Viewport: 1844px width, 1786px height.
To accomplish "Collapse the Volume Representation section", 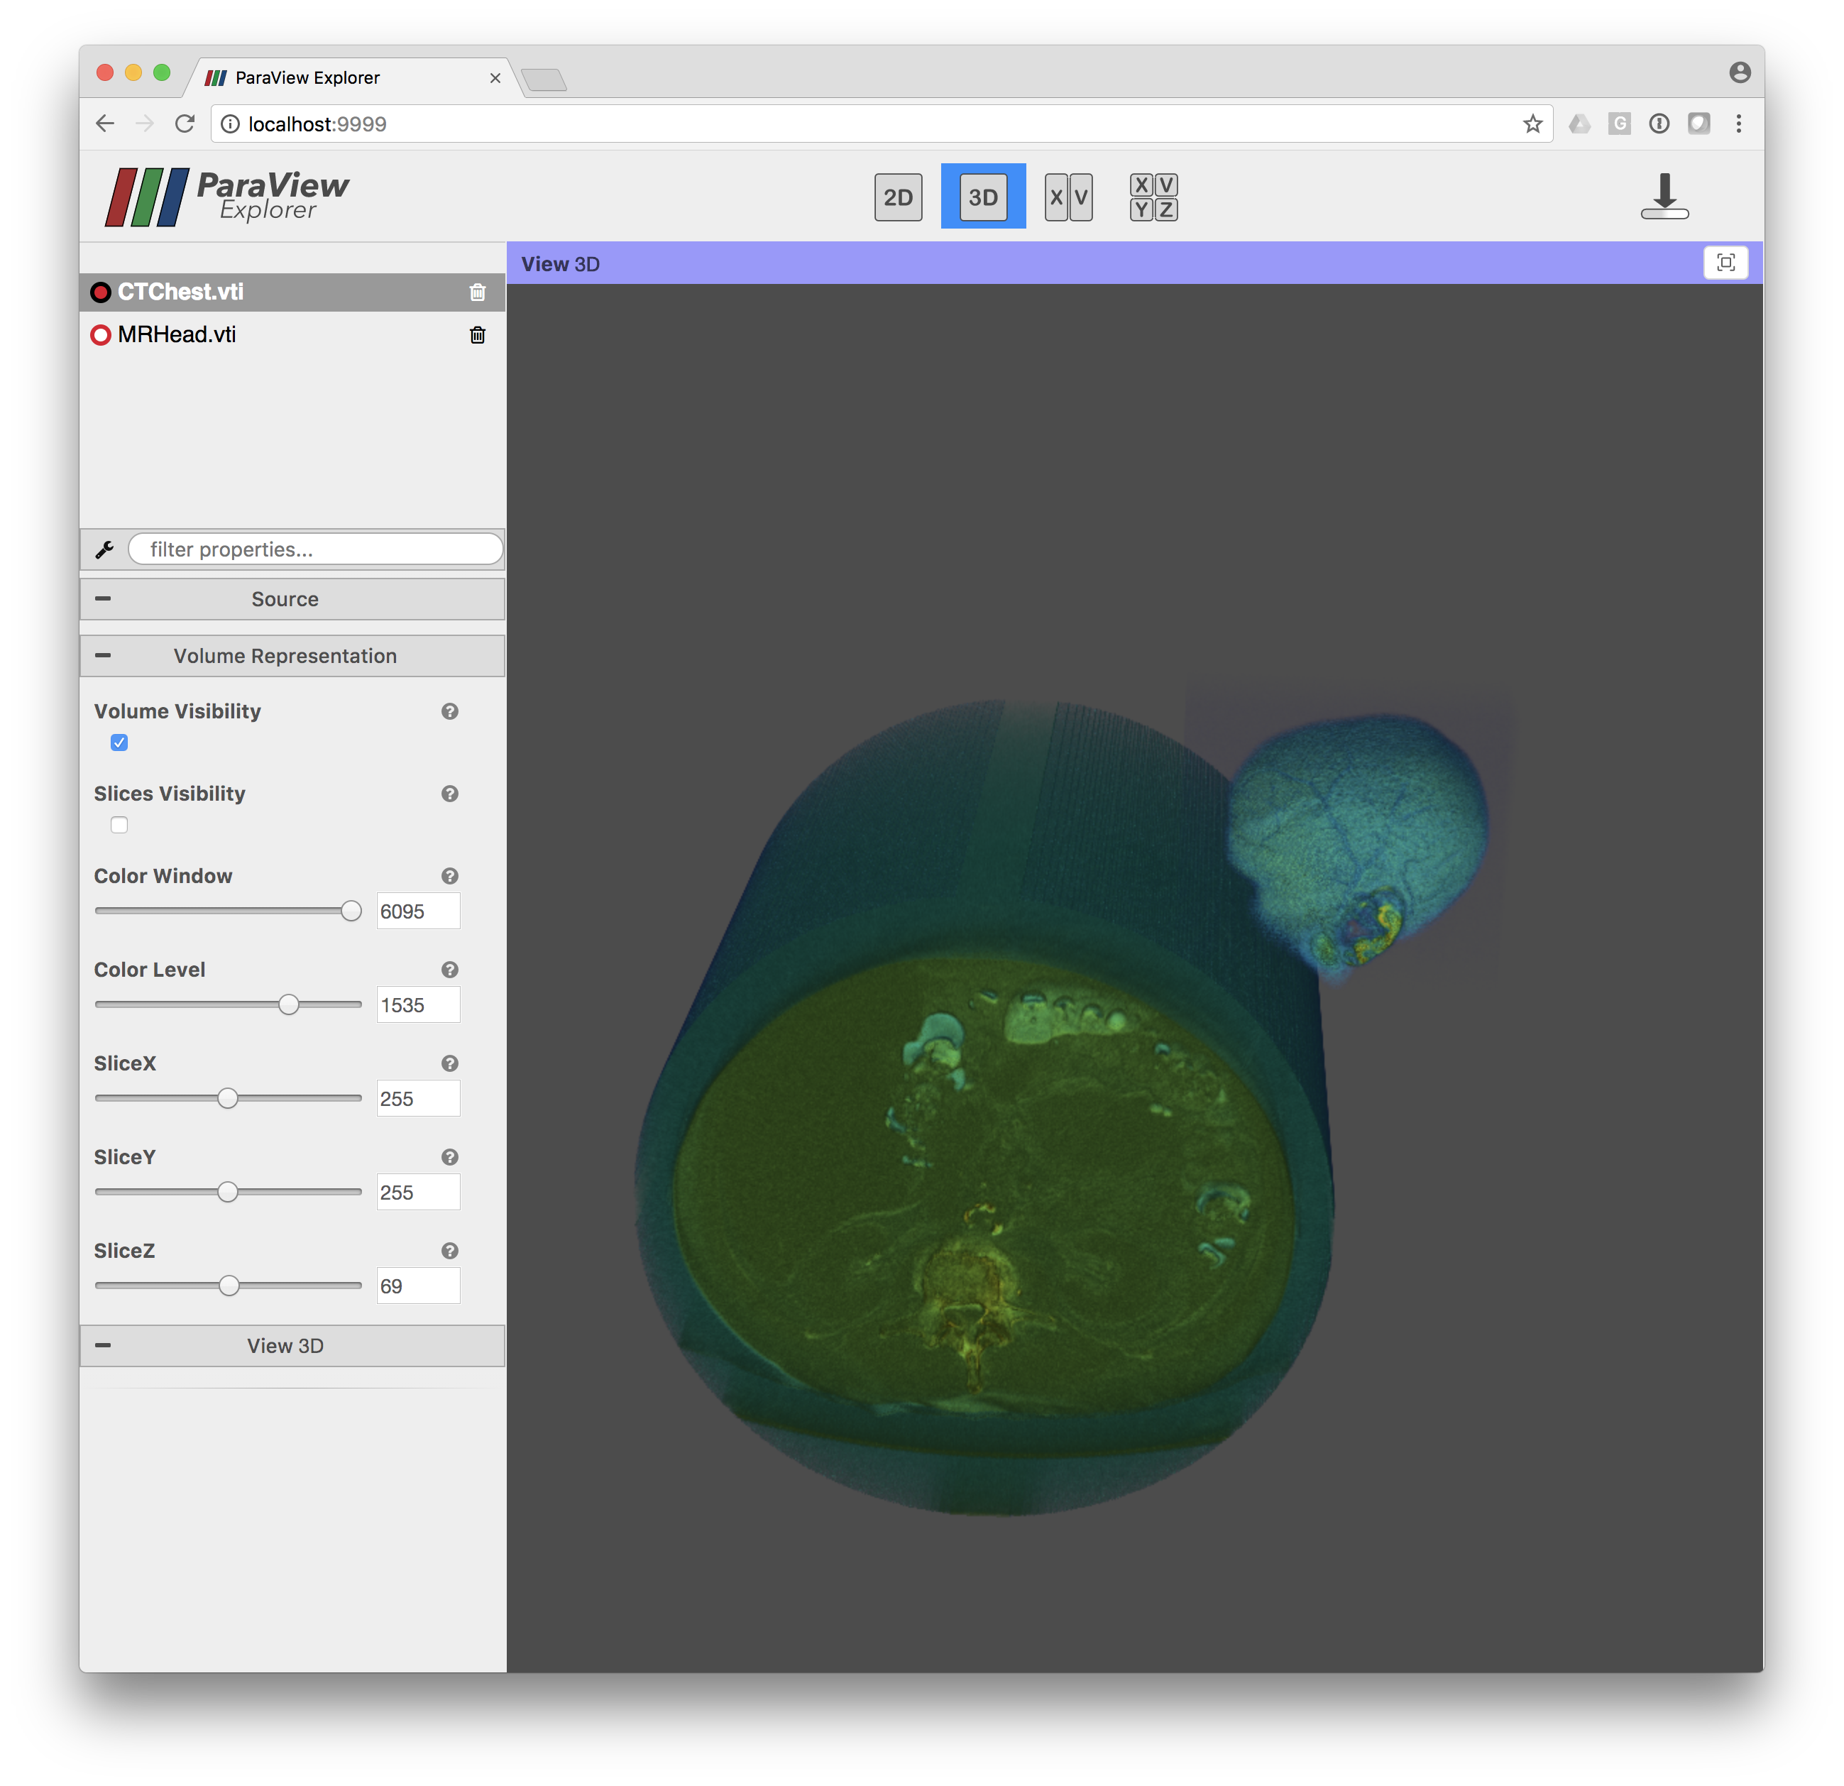I will (x=104, y=656).
